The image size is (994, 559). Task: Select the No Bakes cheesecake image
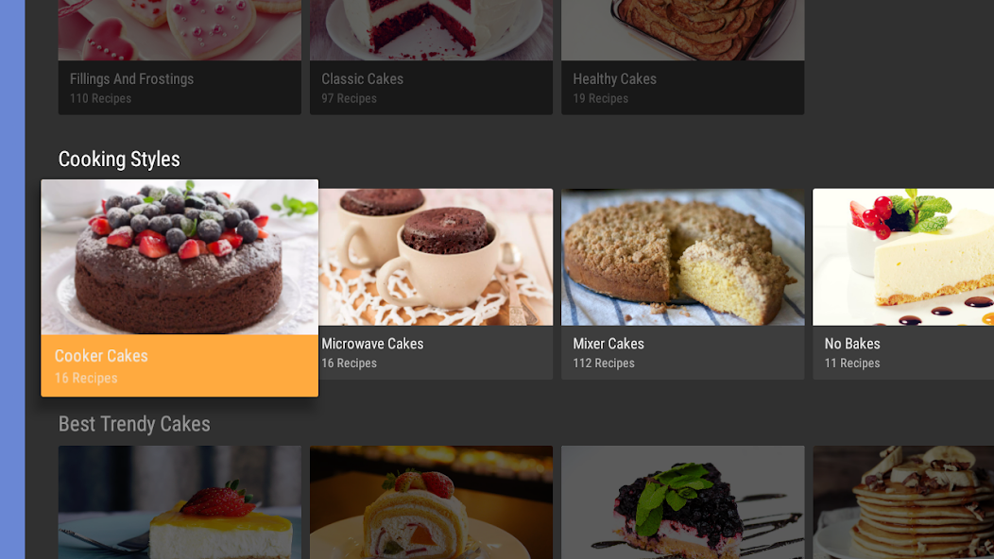(x=903, y=258)
